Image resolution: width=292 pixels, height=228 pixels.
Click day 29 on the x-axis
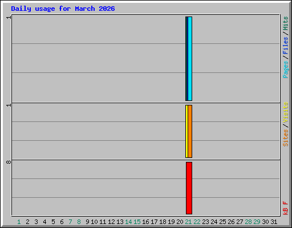257,222
